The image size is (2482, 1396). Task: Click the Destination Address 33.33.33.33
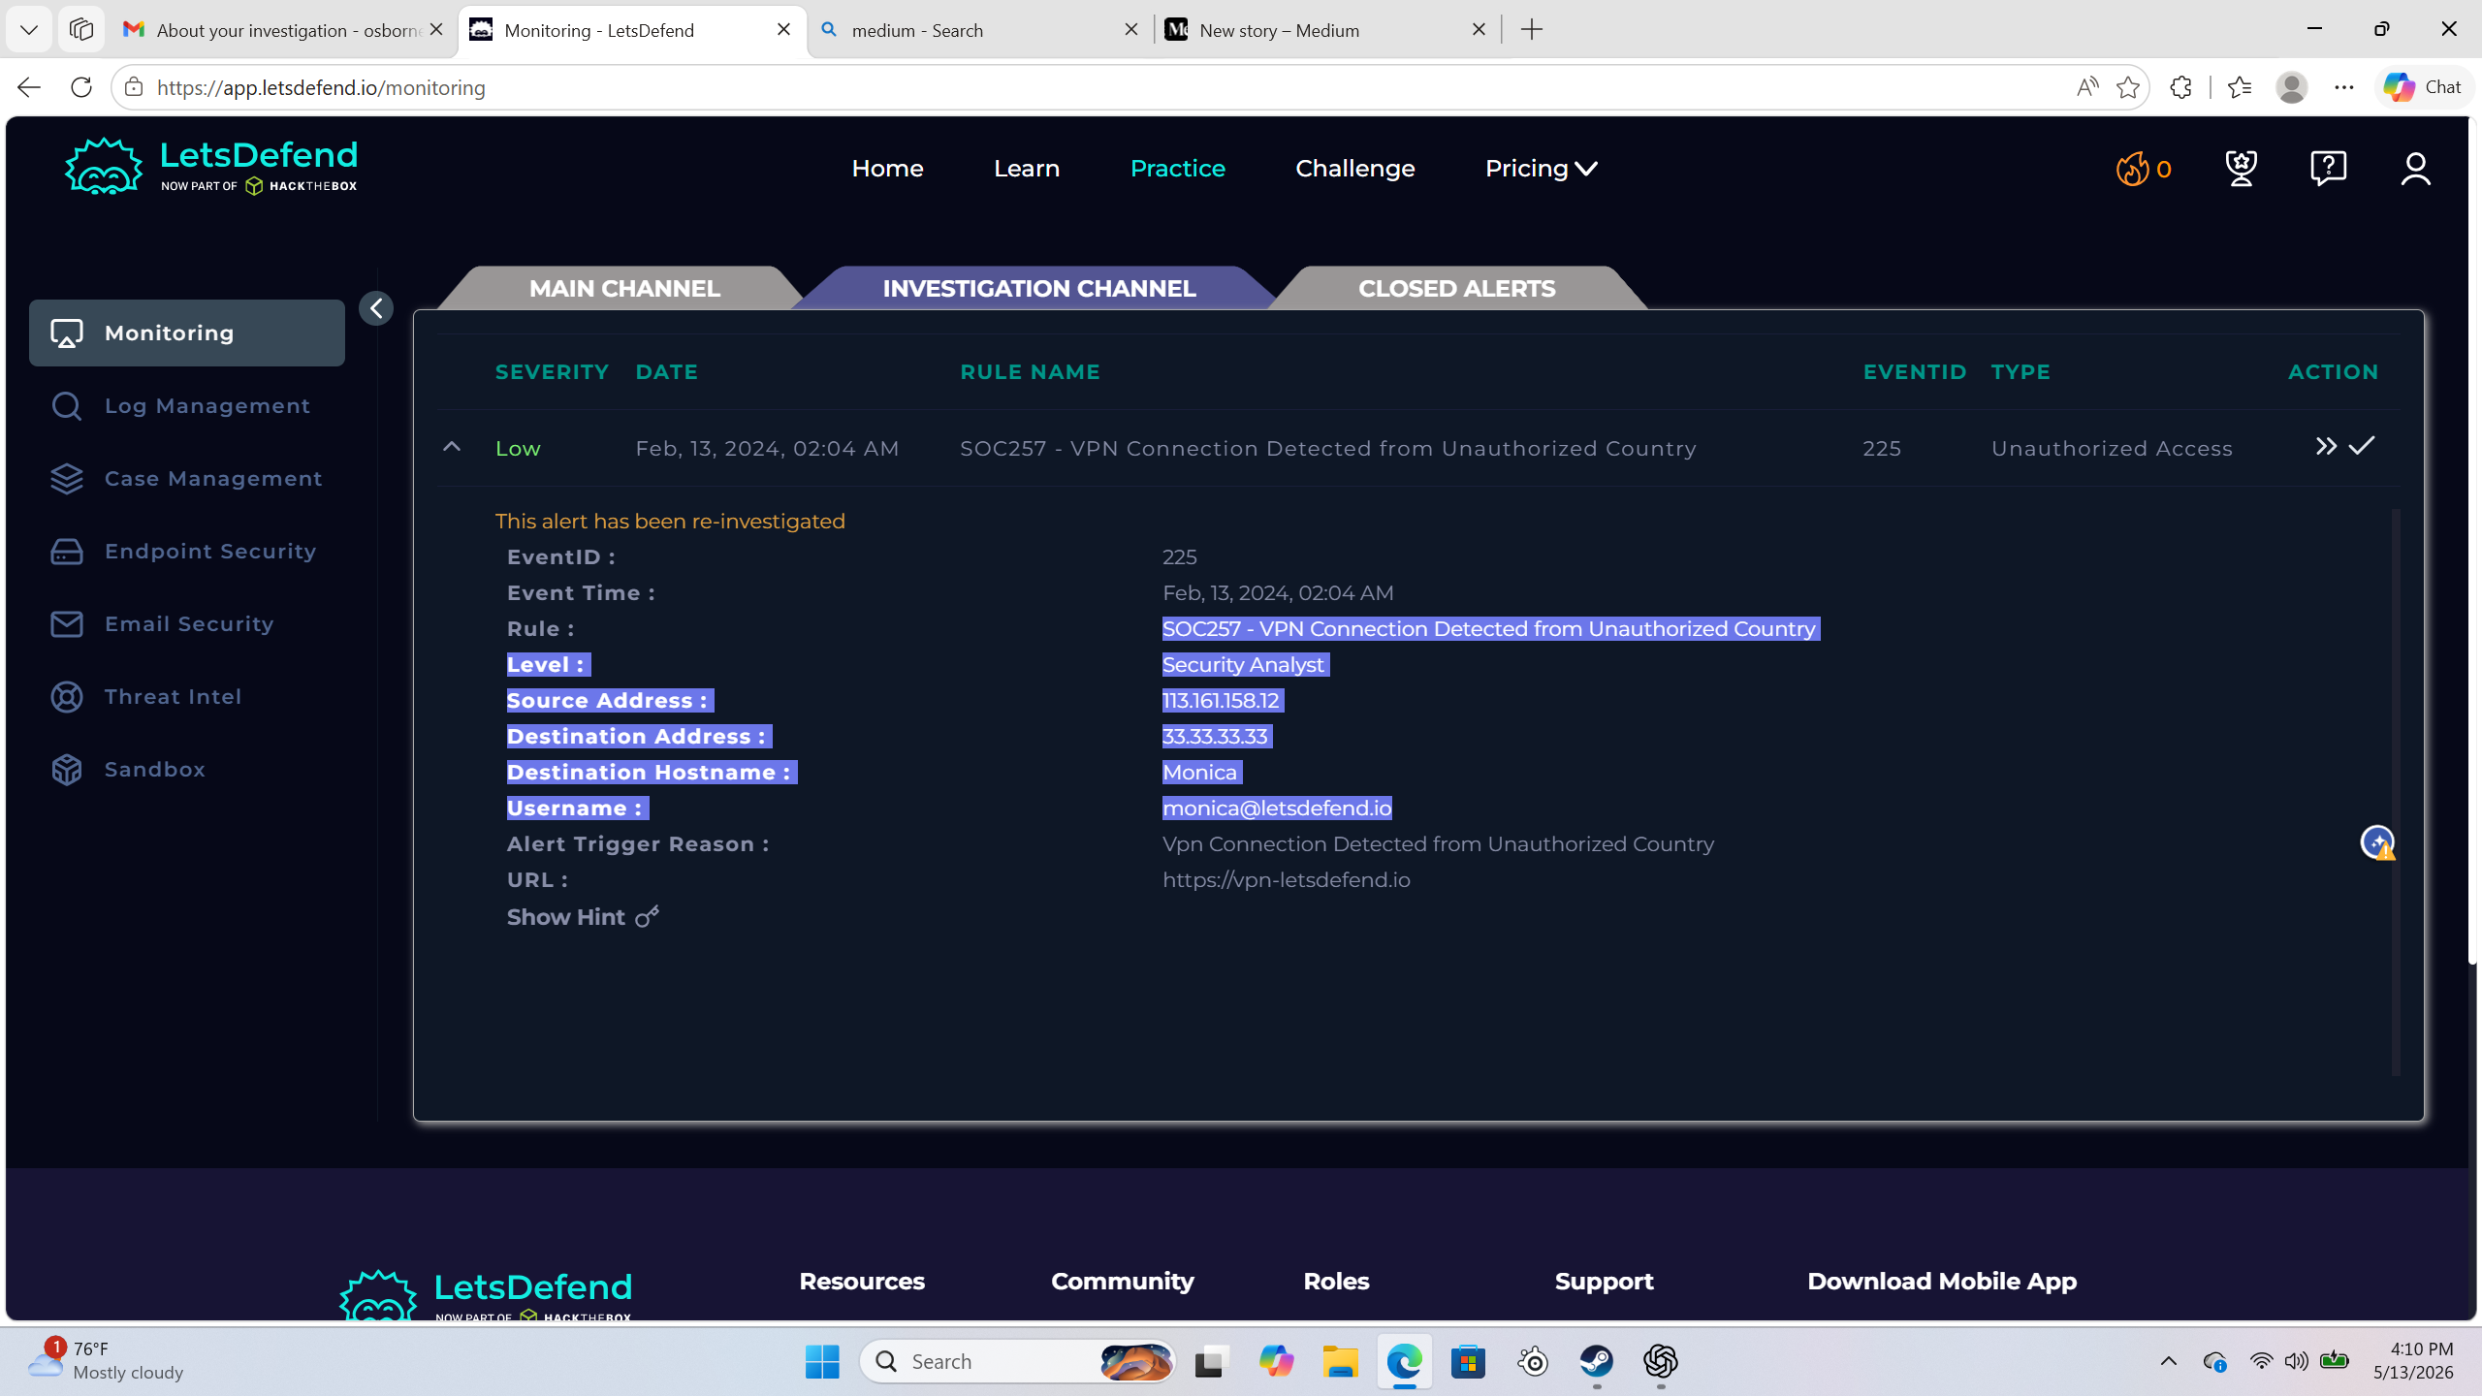pos(1215,737)
